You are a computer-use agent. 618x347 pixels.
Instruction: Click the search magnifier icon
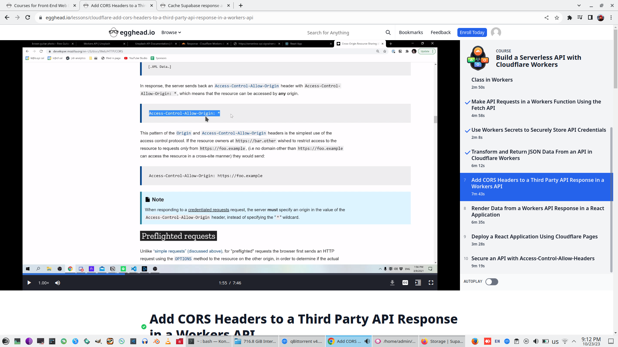(x=388, y=32)
